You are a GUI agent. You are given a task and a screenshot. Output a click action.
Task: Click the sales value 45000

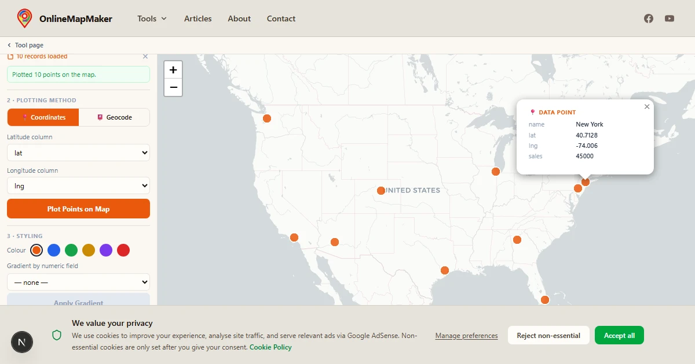coord(584,156)
